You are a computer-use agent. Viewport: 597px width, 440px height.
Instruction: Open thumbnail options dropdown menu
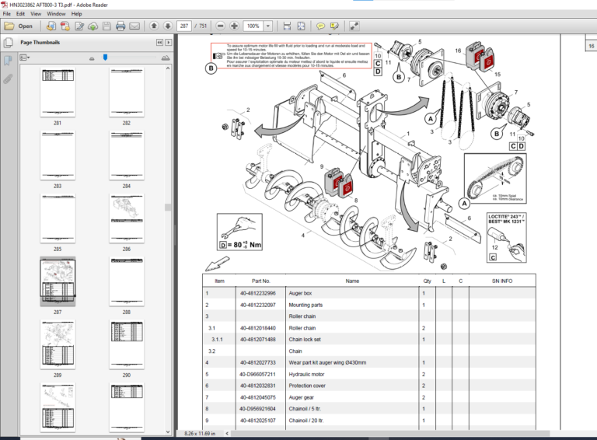coord(24,58)
